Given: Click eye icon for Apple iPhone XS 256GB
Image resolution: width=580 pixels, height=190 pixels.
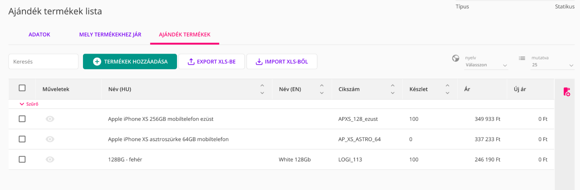Looking at the screenshot, I should (50, 119).
